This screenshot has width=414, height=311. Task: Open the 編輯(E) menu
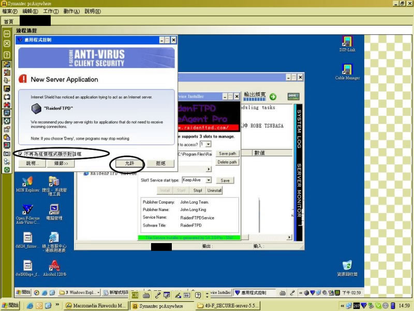tap(30, 11)
